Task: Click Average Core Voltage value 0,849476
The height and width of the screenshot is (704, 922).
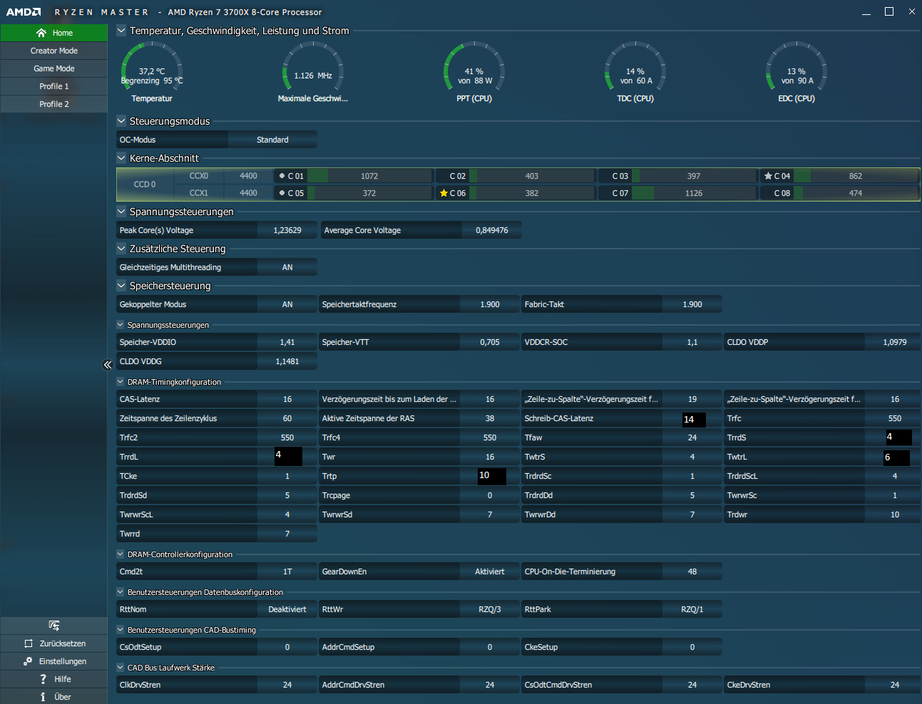Action: [x=492, y=230]
